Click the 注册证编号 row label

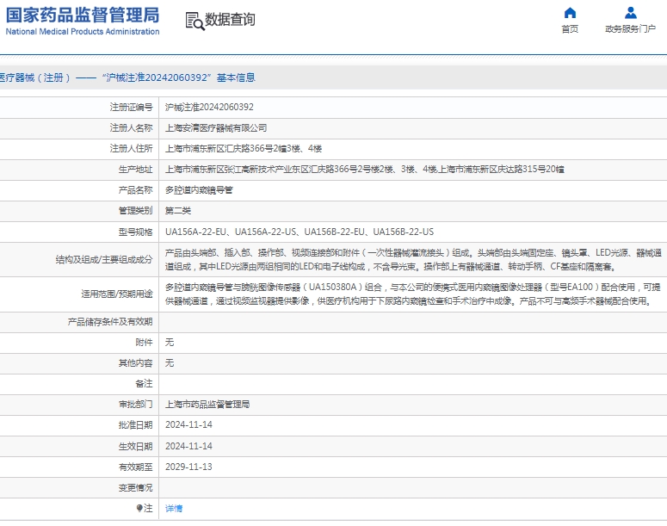[131, 108]
